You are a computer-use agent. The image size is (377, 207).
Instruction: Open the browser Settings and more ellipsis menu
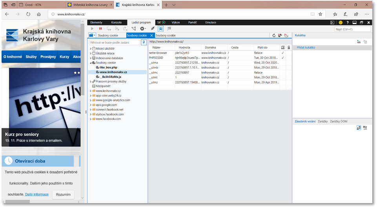[367, 14]
